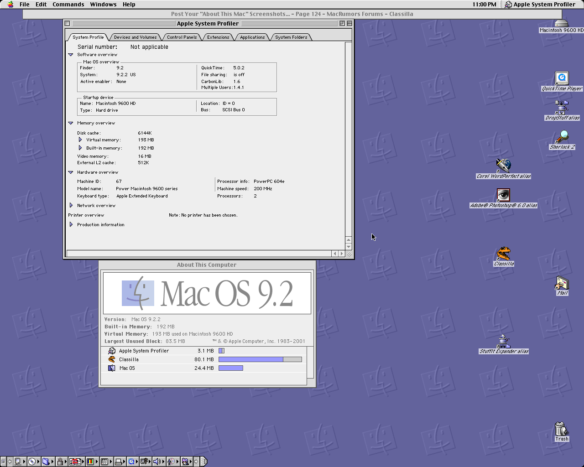584x467 pixels.
Task: Expand the Virtual memory details triangle
Action: (80, 140)
